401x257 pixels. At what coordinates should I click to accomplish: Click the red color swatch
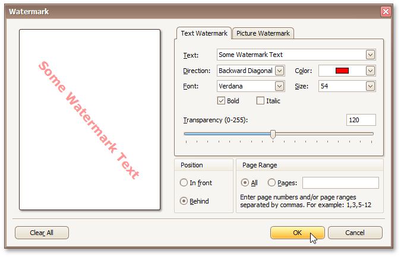[x=342, y=71]
